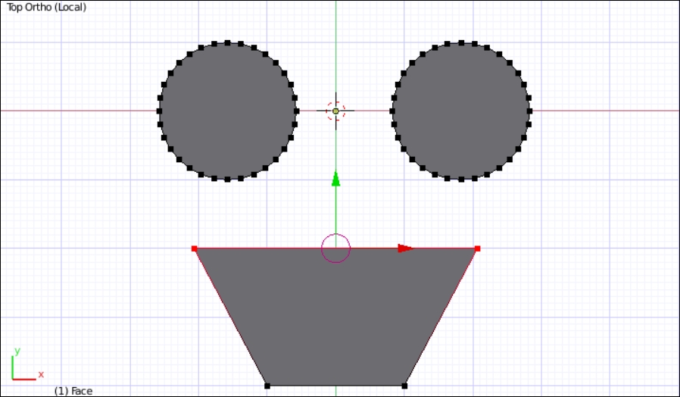
Task: Click the red X-axis manipulator arrow
Action: click(405, 248)
